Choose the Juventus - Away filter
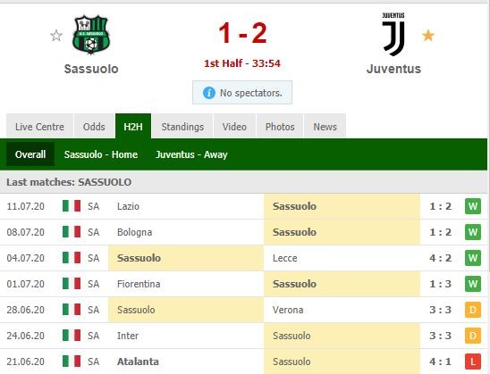This screenshot has height=374, width=490. tap(191, 154)
